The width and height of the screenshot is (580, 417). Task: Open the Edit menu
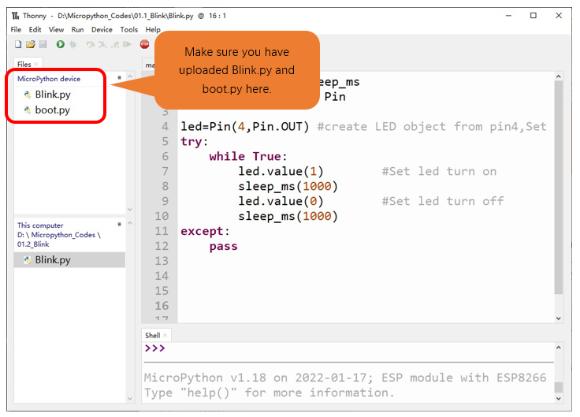[x=35, y=30]
